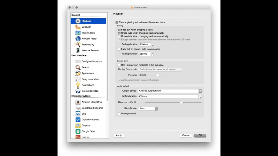Click the Minimum buffer fill slider handle
Viewport: 278px width, 156px height.
coord(181,103)
